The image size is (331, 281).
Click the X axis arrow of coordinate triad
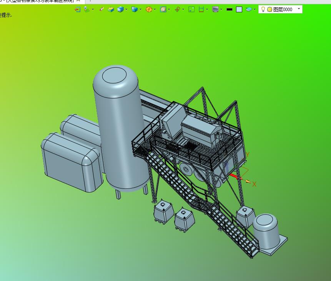(x=248, y=181)
